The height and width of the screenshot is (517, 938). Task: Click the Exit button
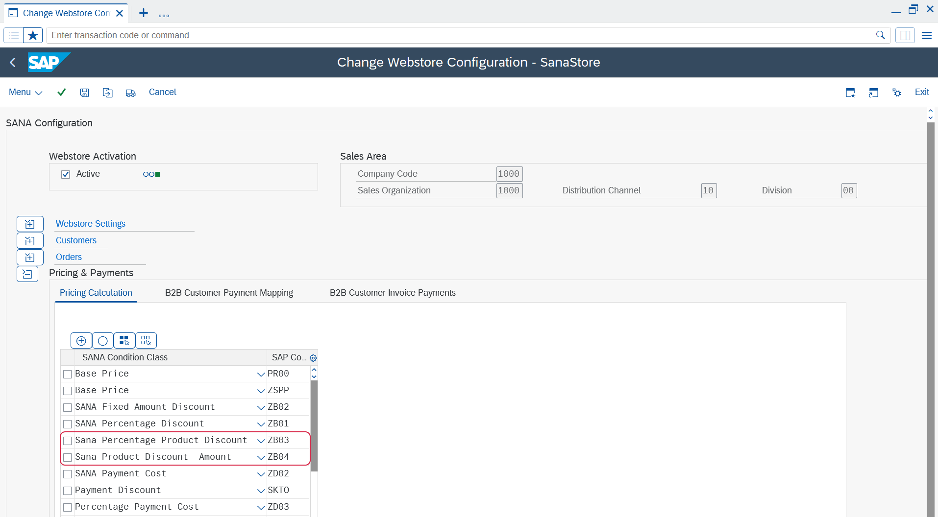tap(921, 92)
